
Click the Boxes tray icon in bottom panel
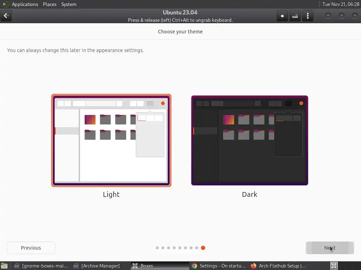pyautogui.click(x=334, y=266)
